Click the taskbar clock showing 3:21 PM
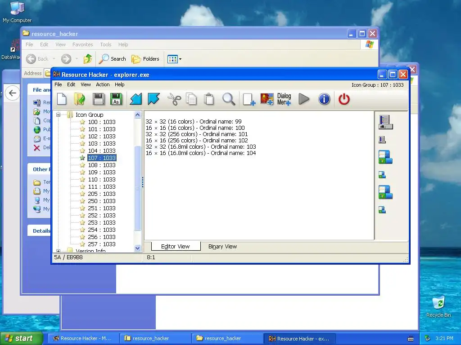The height and width of the screenshot is (345, 461). (444, 339)
